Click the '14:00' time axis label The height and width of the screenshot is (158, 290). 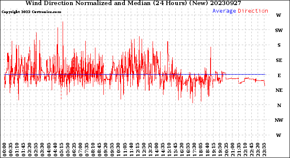156,150
